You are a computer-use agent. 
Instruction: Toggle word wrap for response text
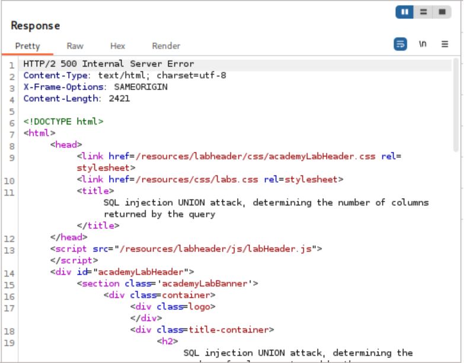point(401,44)
